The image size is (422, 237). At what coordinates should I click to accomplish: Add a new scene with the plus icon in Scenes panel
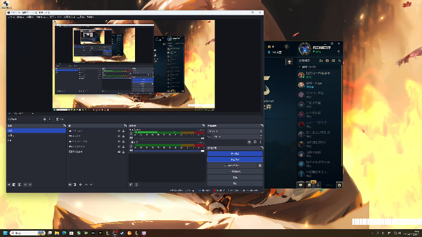coord(9,185)
